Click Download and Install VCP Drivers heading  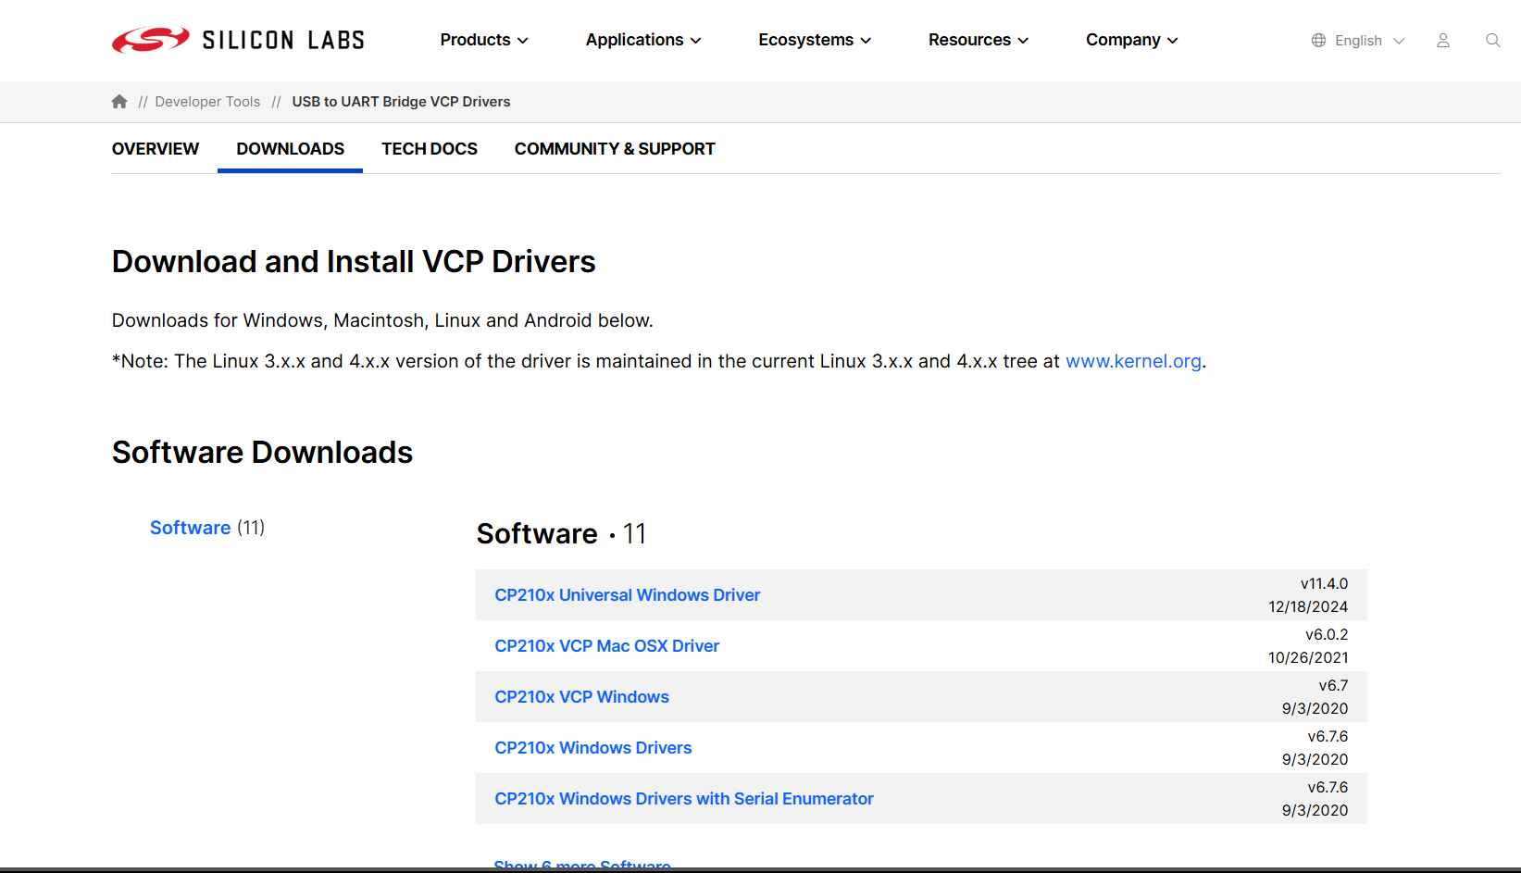354,262
